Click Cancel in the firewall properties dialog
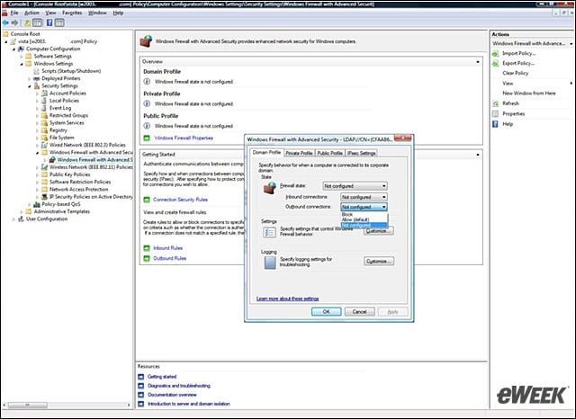 tap(360, 311)
